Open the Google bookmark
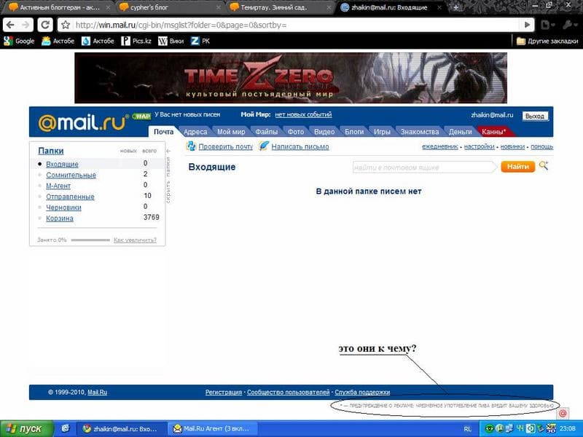The width and height of the screenshot is (583, 437). point(20,41)
